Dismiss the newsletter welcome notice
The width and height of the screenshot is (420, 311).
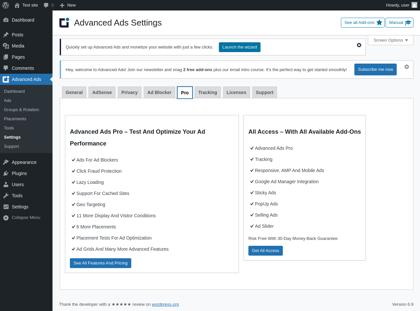[407, 67]
